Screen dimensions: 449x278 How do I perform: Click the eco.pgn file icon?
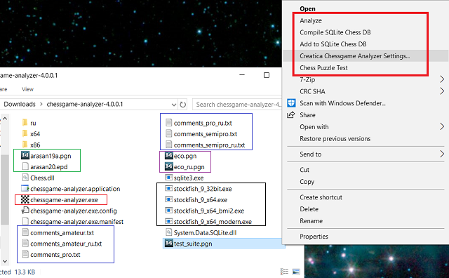[169, 156]
